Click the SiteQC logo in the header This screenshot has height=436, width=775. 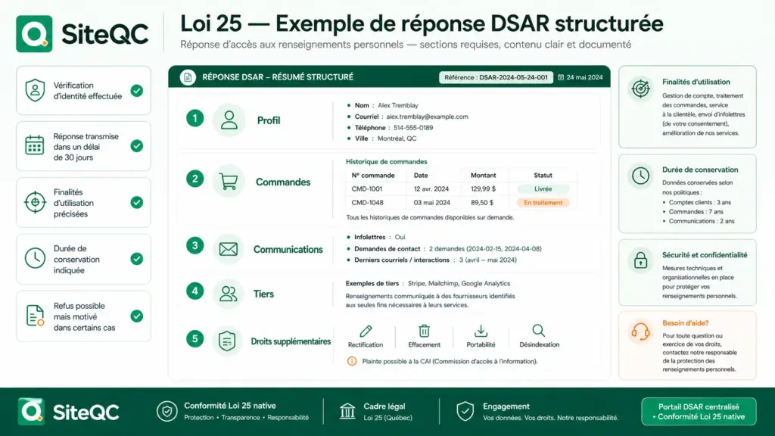pyautogui.click(x=82, y=33)
